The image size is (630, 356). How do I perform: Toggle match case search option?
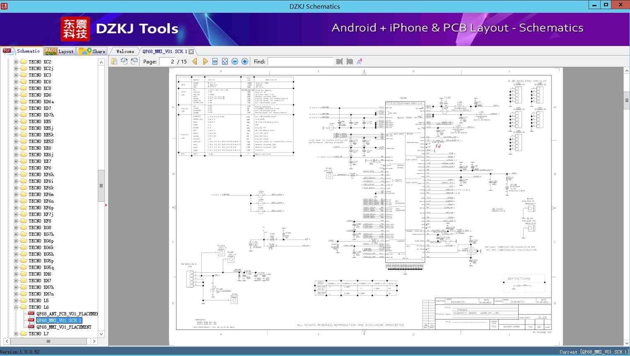360,61
